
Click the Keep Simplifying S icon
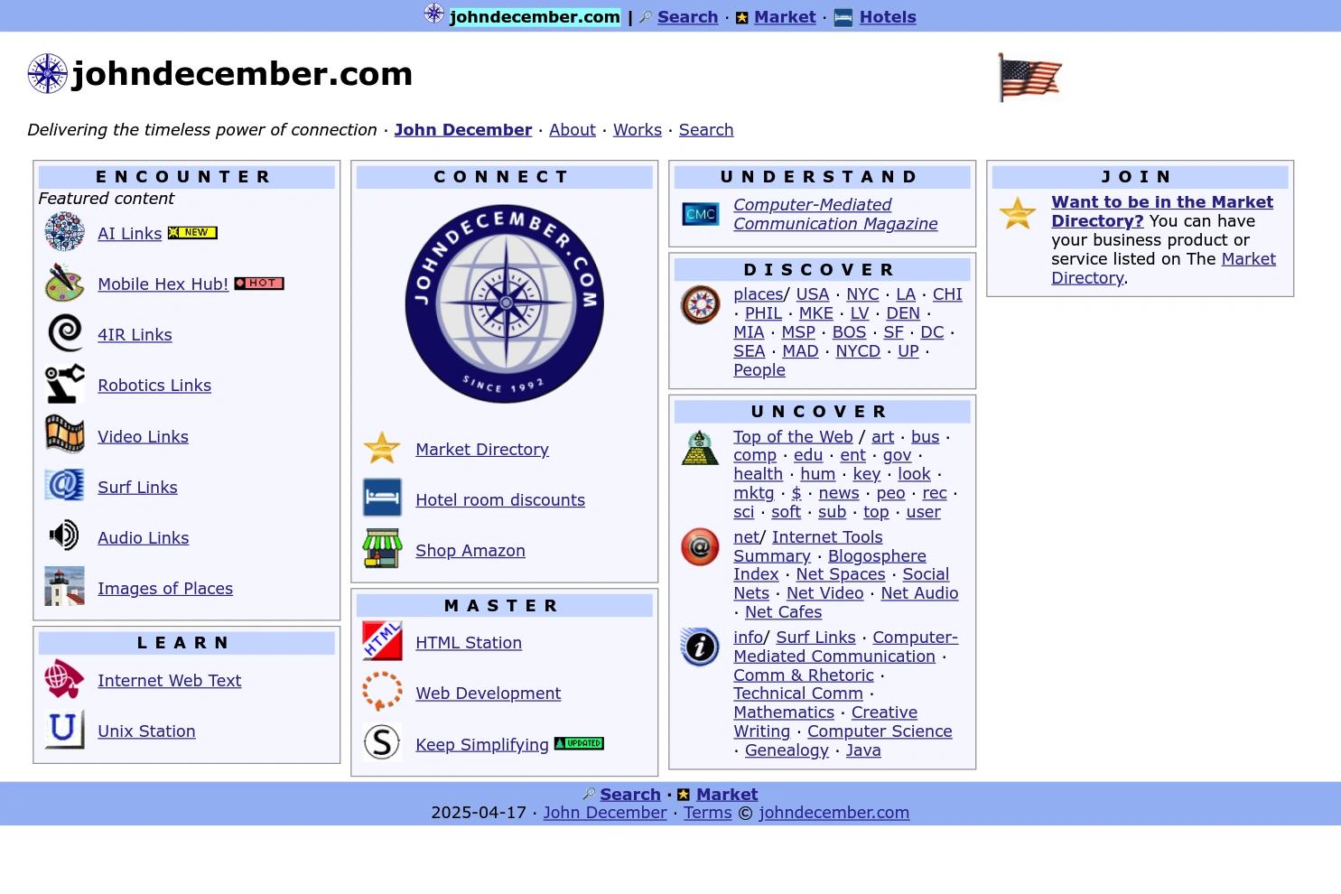click(382, 741)
